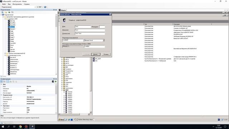Click the globe icon in quick connect toolbar

[45, 7]
